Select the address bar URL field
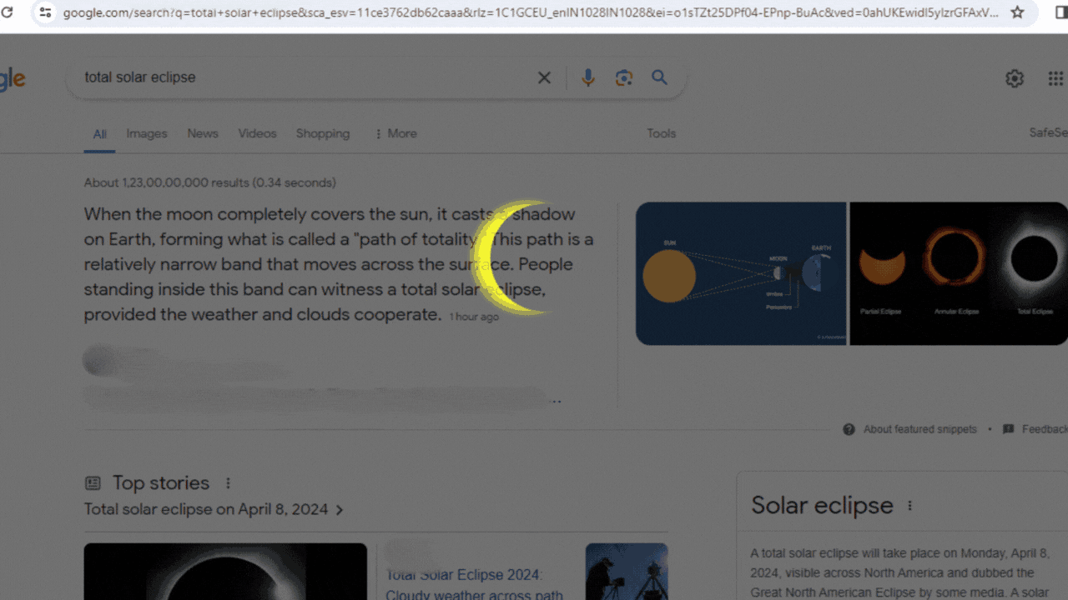 (x=530, y=12)
